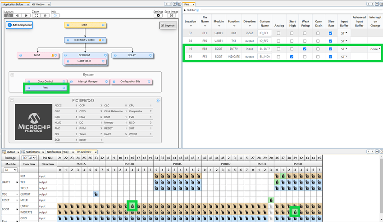Click the Zoom fit-to-screen icon
Image resolution: width=383 pixels, height=222 pixels.
click(x=36, y=15)
